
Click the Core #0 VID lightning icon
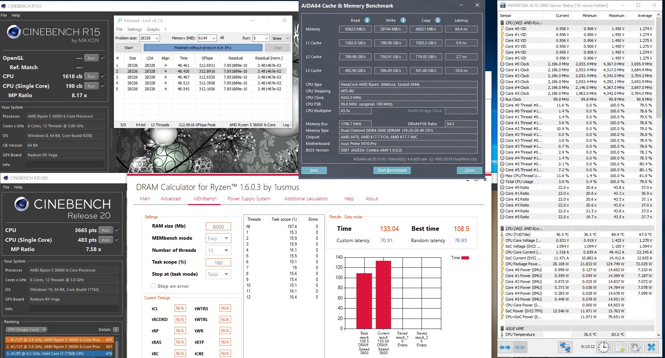(502, 29)
